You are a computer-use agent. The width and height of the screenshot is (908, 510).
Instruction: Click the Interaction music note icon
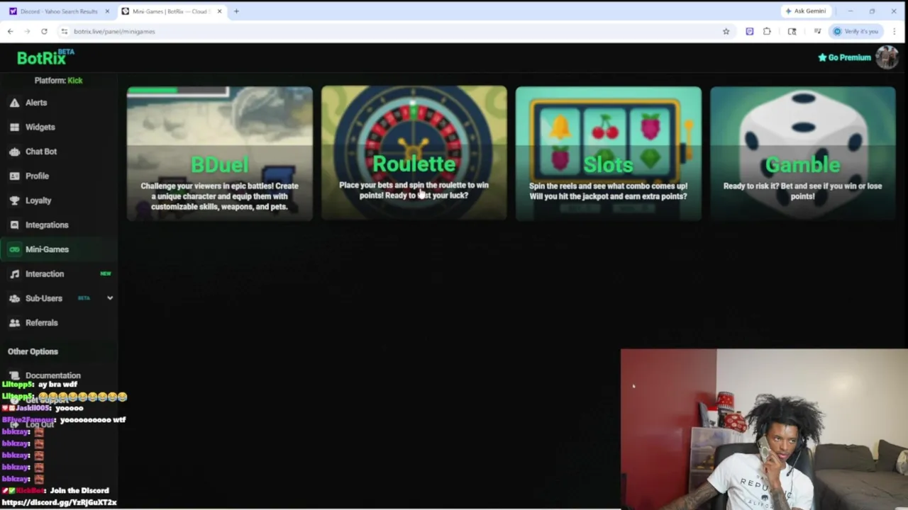tap(14, 273)
